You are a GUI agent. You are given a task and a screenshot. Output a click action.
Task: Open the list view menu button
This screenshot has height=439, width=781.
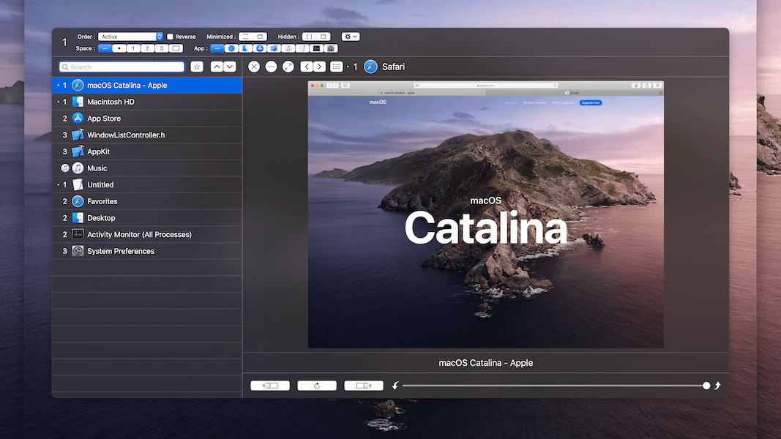tap(337, 67)
